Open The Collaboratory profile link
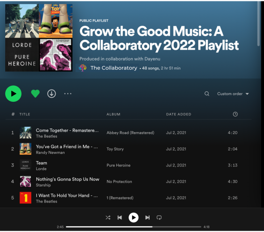 click(x=114, y=68)
